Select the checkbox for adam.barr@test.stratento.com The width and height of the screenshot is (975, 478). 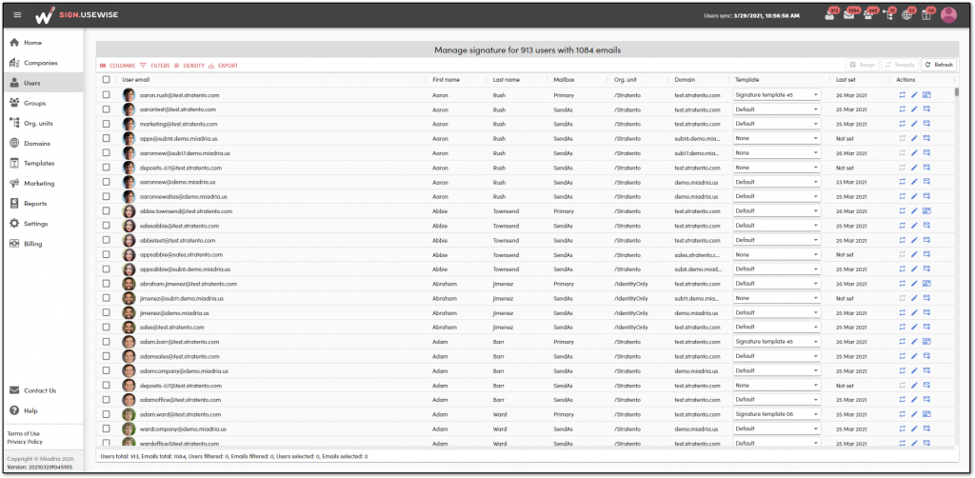click(107, 341)
